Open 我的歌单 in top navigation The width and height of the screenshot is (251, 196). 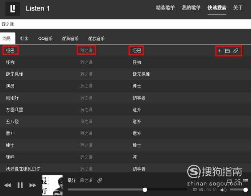click(x=191, y=8)
